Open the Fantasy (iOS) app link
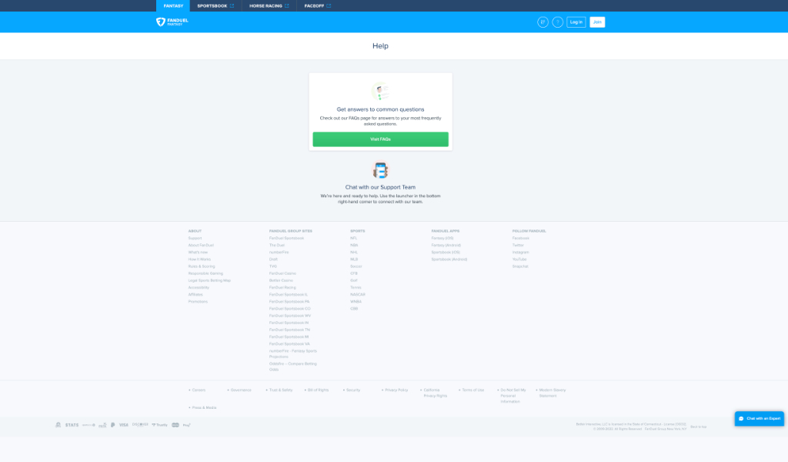This screenshot has height=462, width=788. tap(442, 238)
